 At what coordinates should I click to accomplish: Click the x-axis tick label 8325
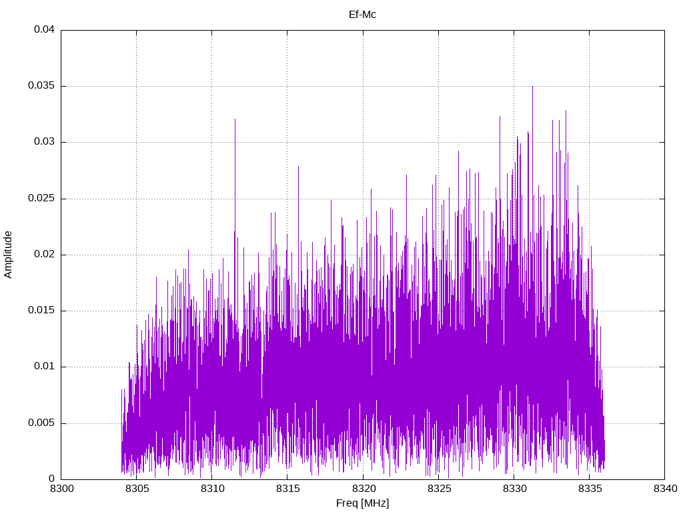439,489
